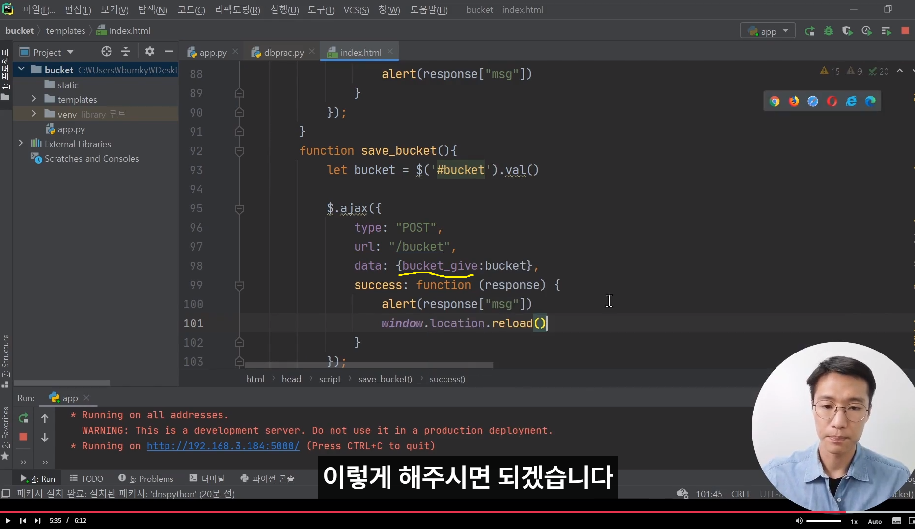Screen dimensions: 915x529
Task: Toggle the Favorites side tool window
Action: coord(5,434)
